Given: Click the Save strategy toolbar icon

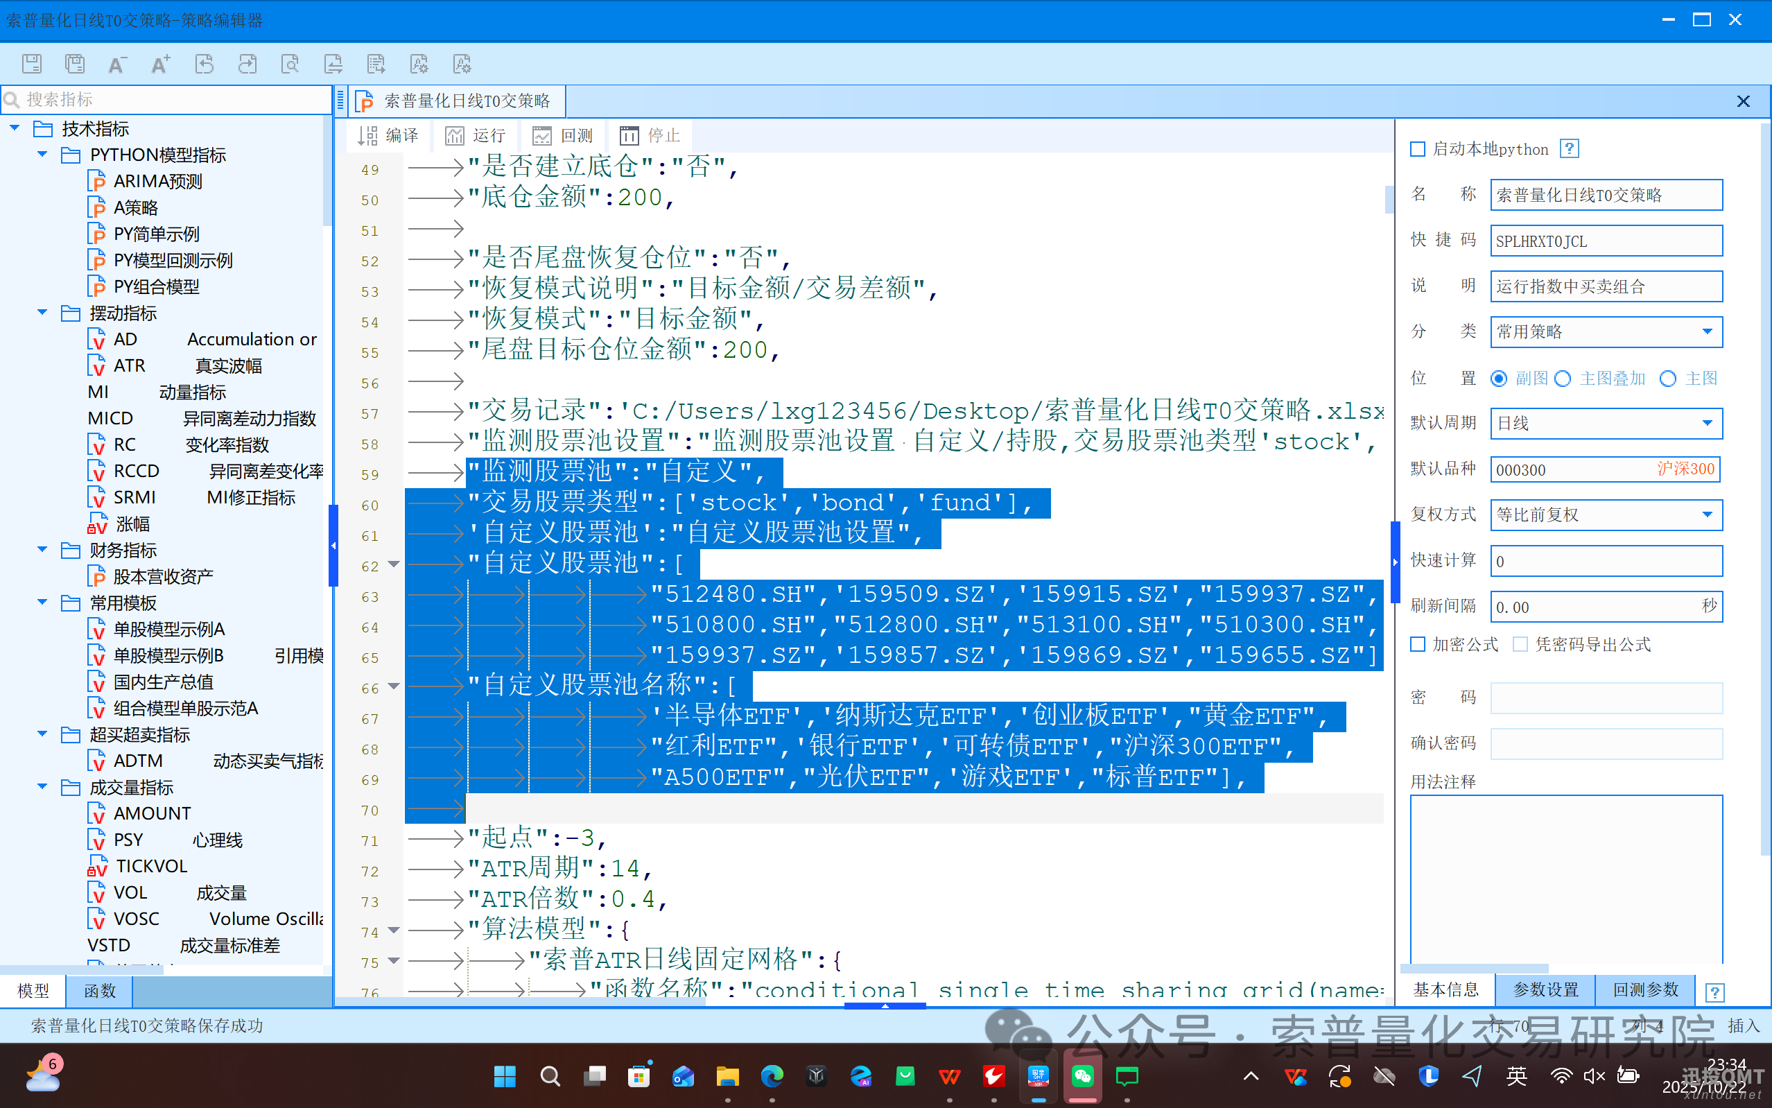Looking at the screenshot, I should click(x=31, y=64).
